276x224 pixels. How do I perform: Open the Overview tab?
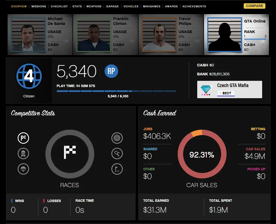[19, 6]
